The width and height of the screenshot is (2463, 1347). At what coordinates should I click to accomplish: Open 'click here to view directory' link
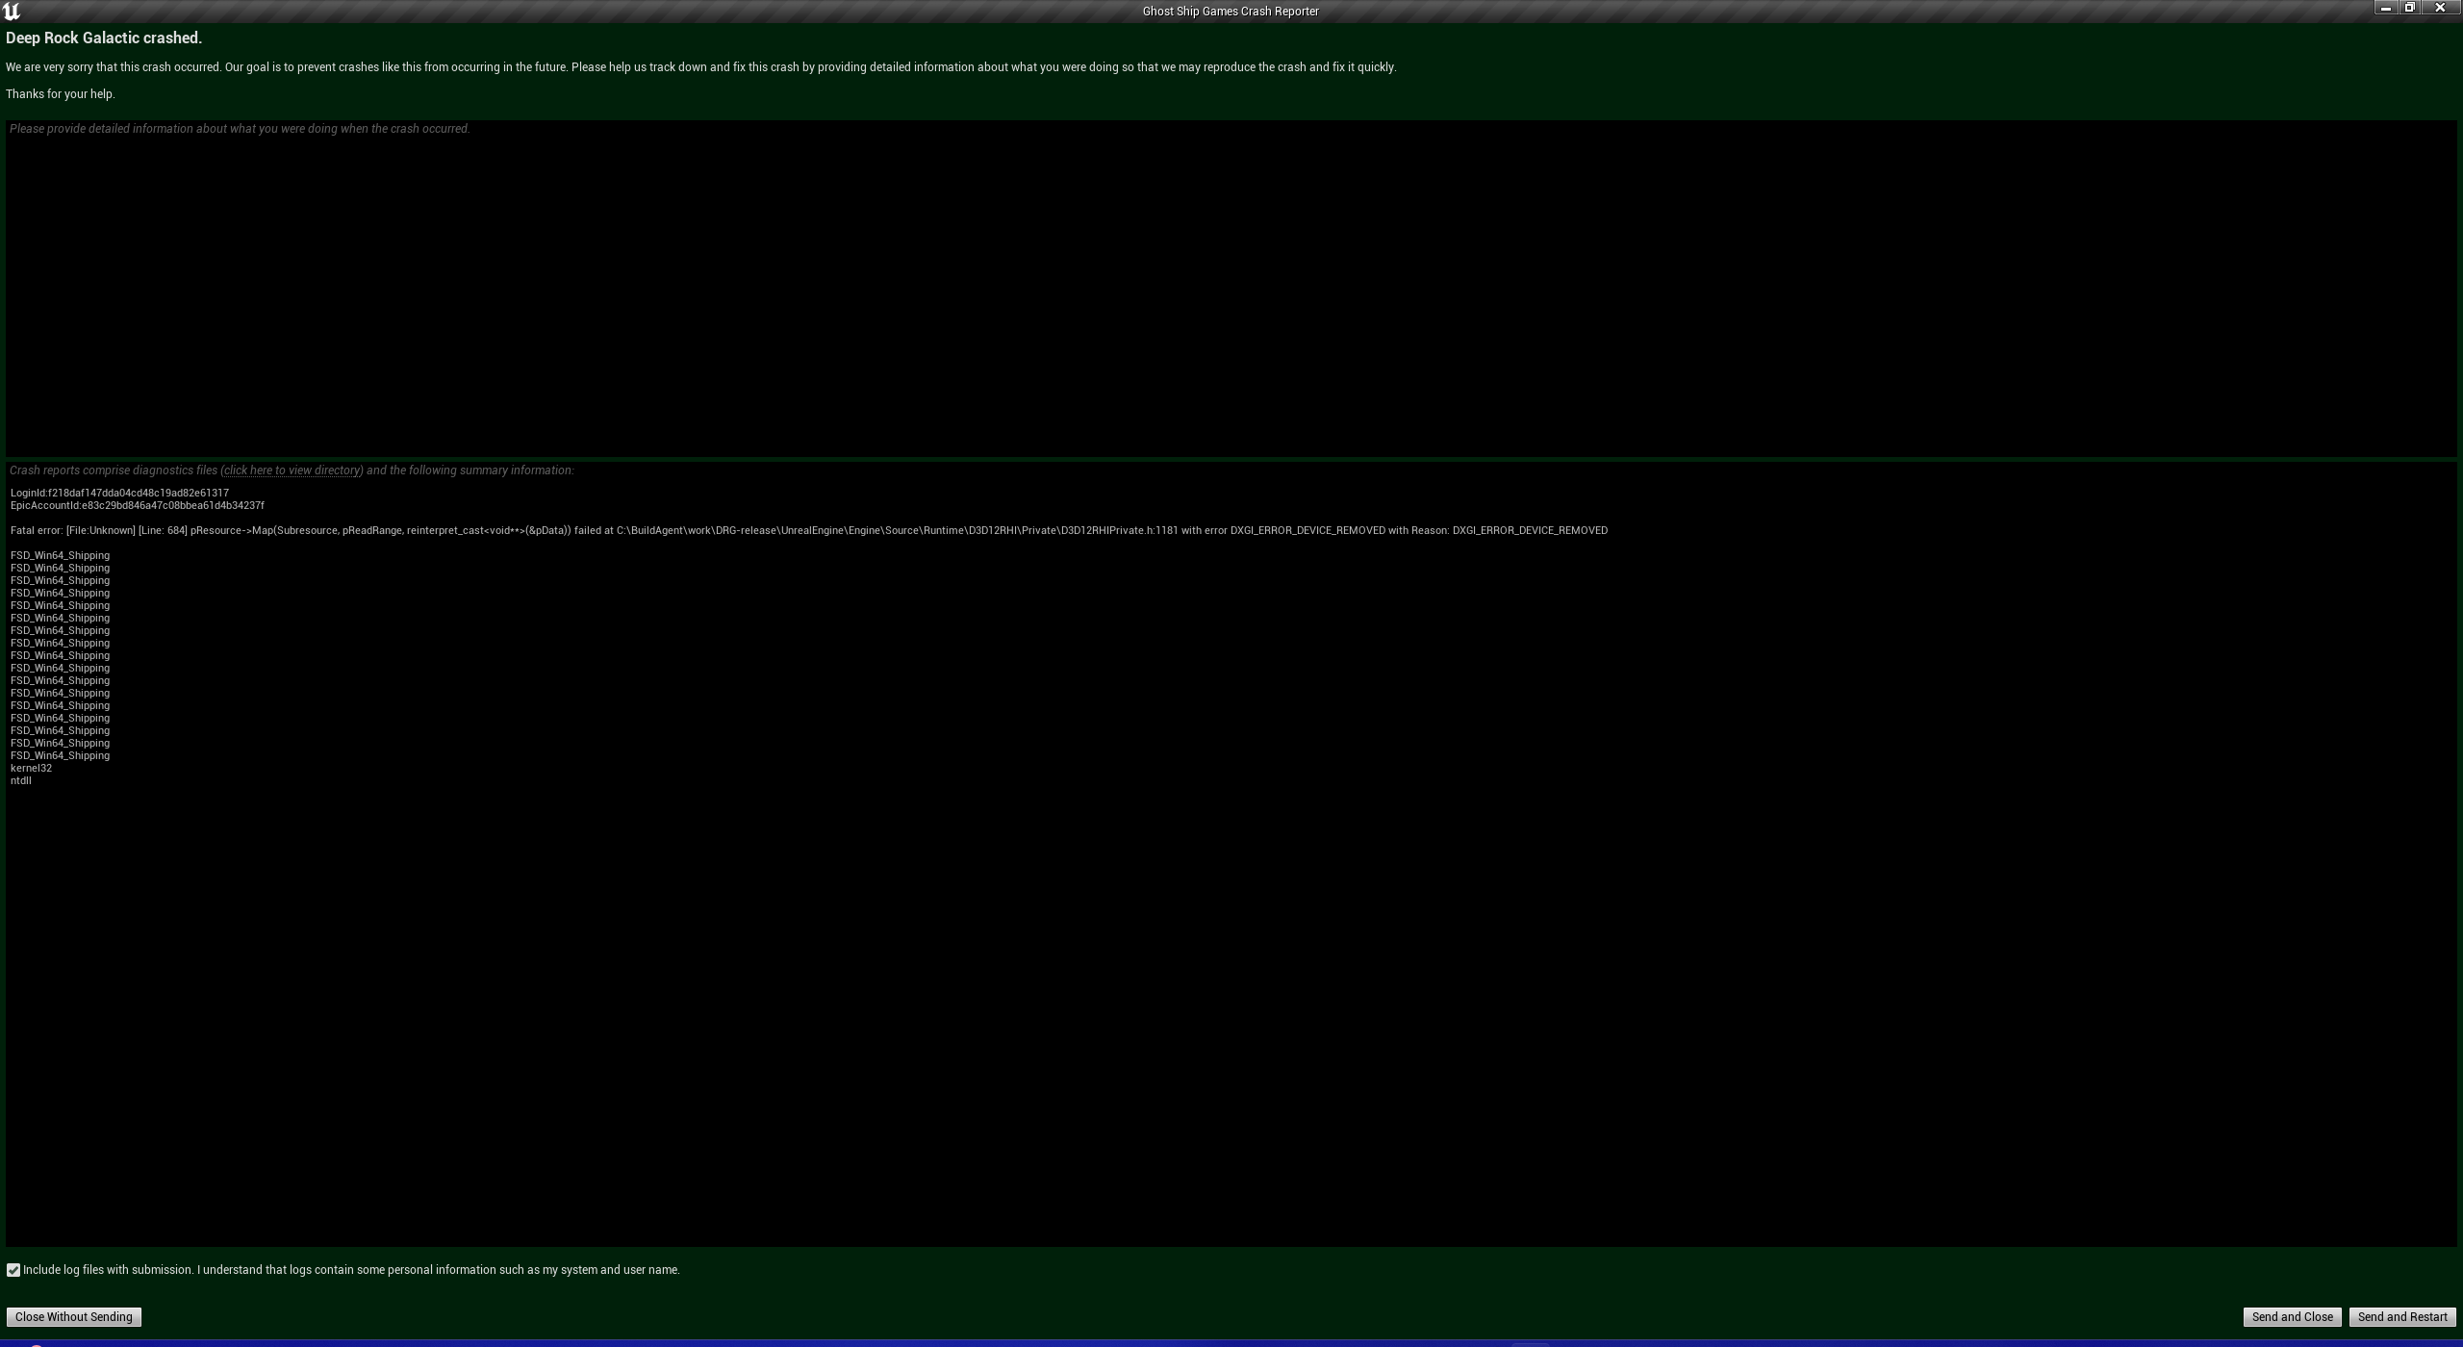point(292,470)
